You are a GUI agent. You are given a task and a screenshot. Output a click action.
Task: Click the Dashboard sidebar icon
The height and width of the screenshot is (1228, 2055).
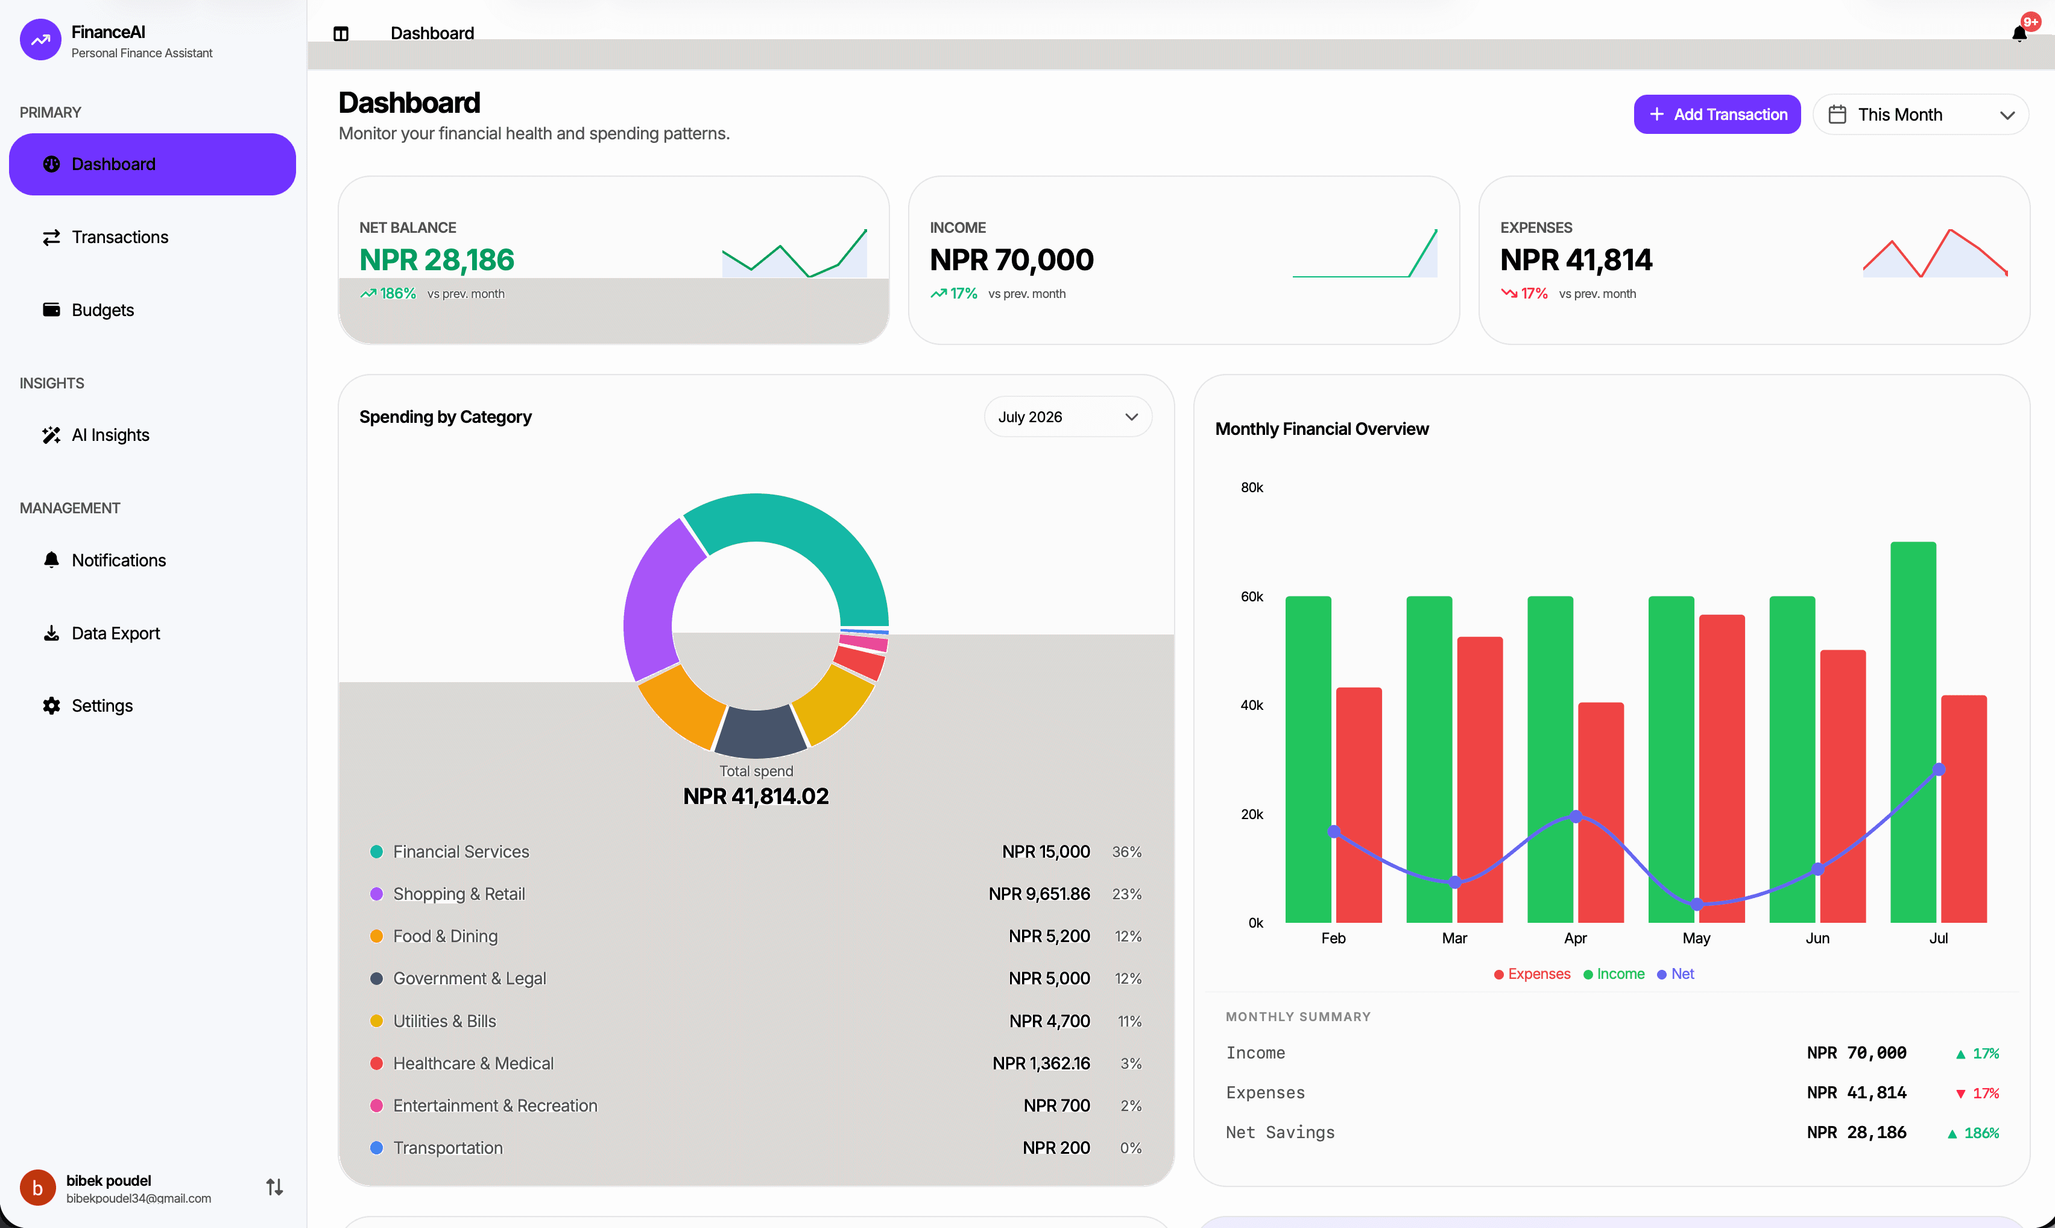coord(51,164)
